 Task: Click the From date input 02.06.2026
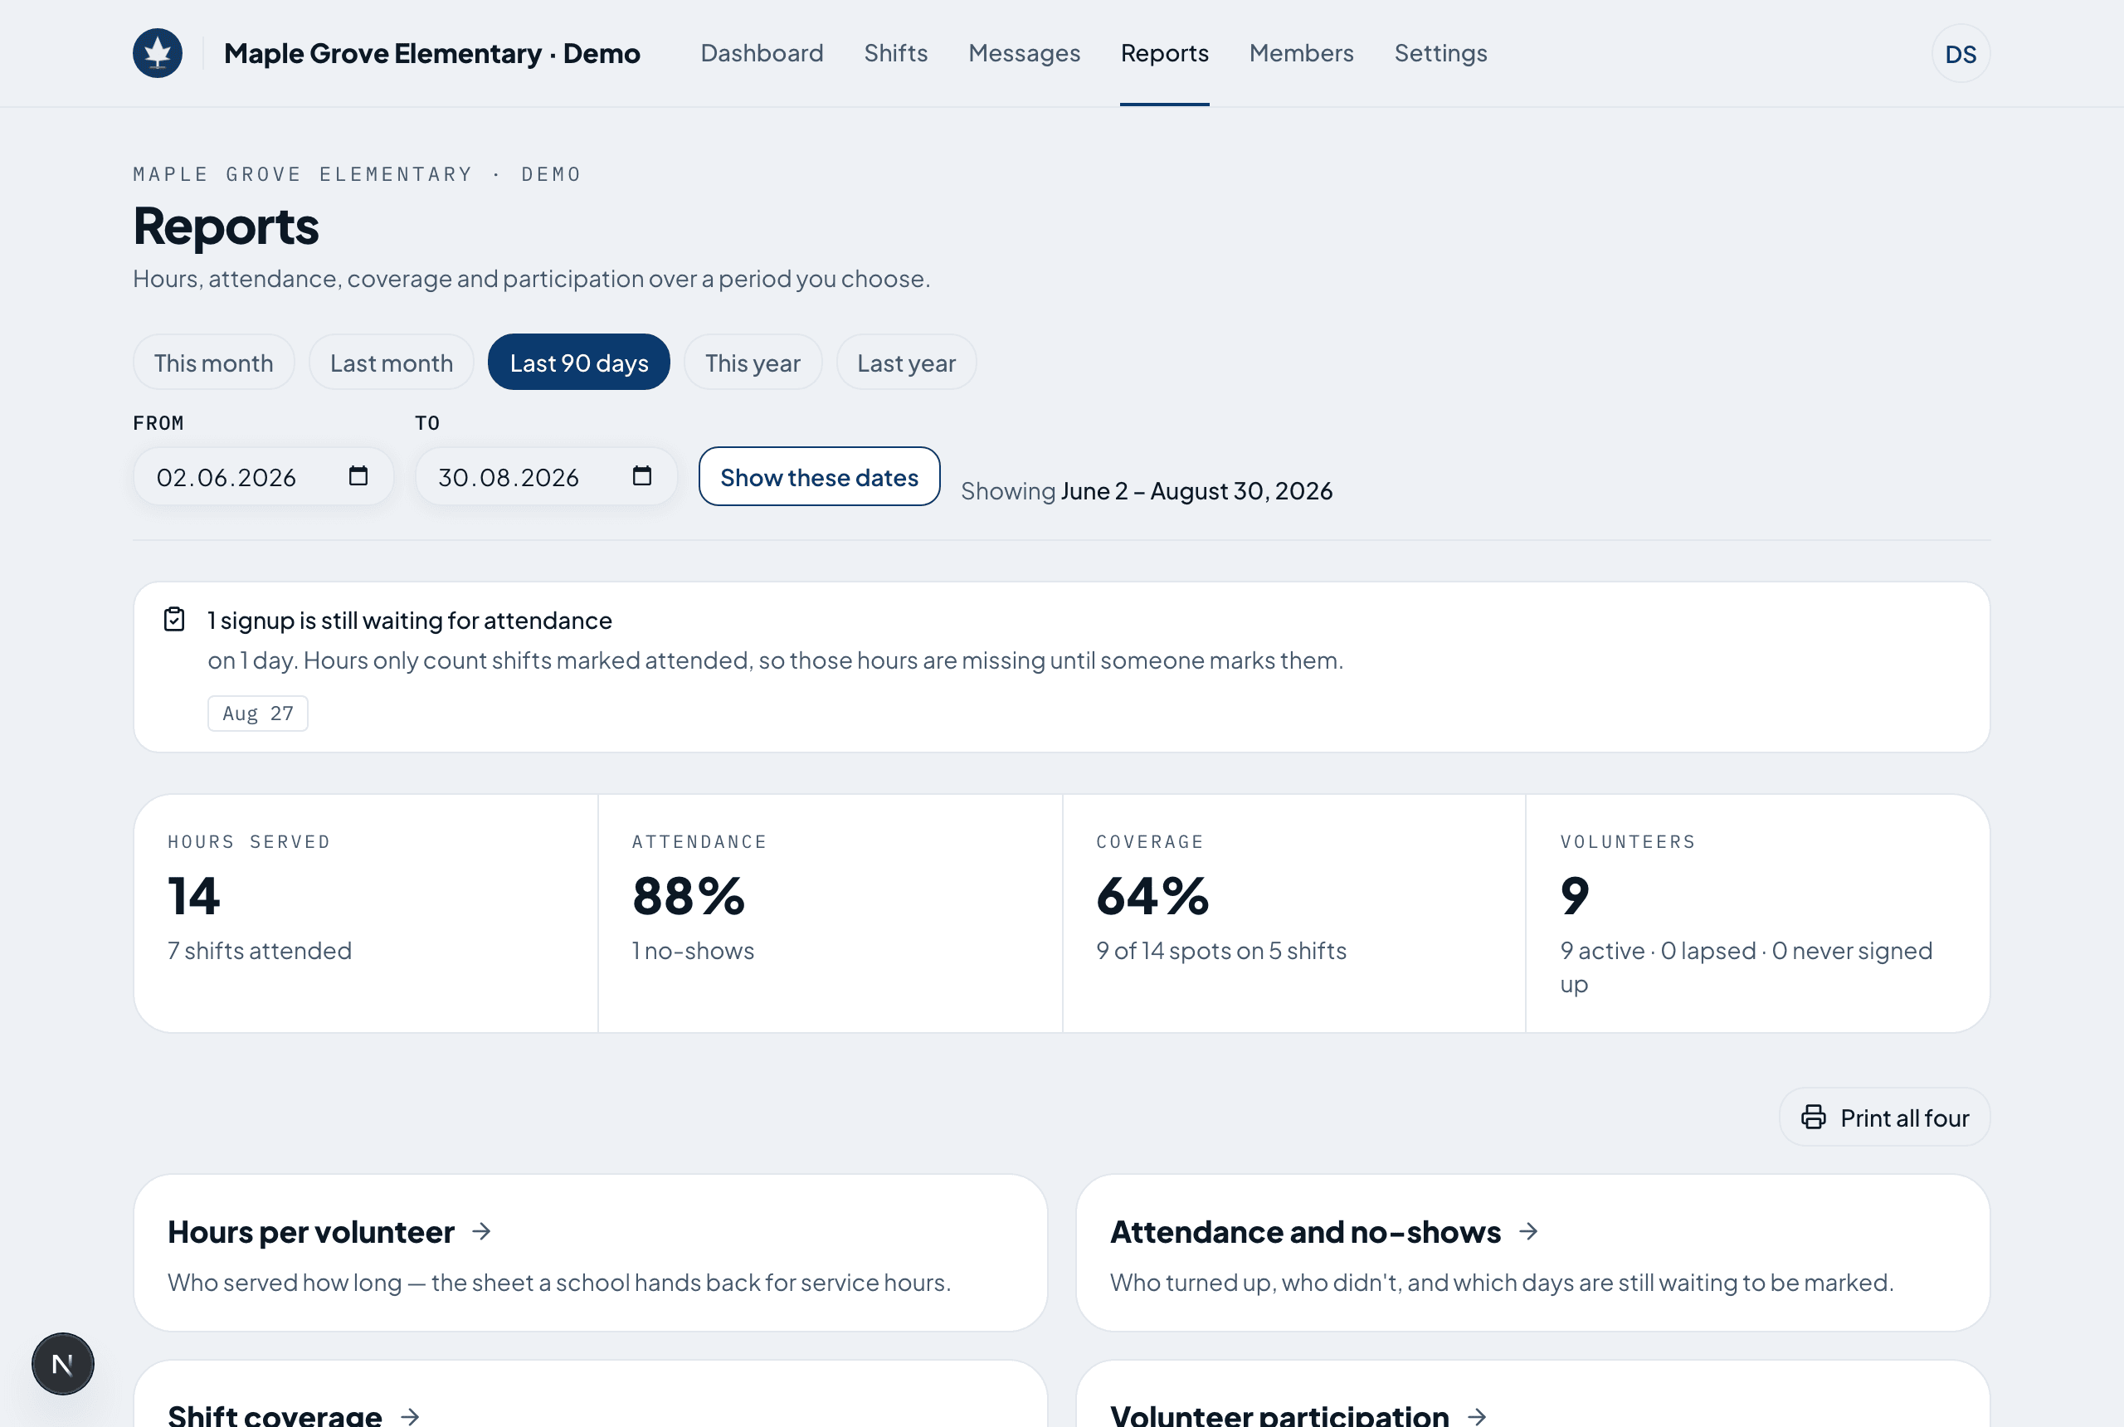tap(264, 476)
